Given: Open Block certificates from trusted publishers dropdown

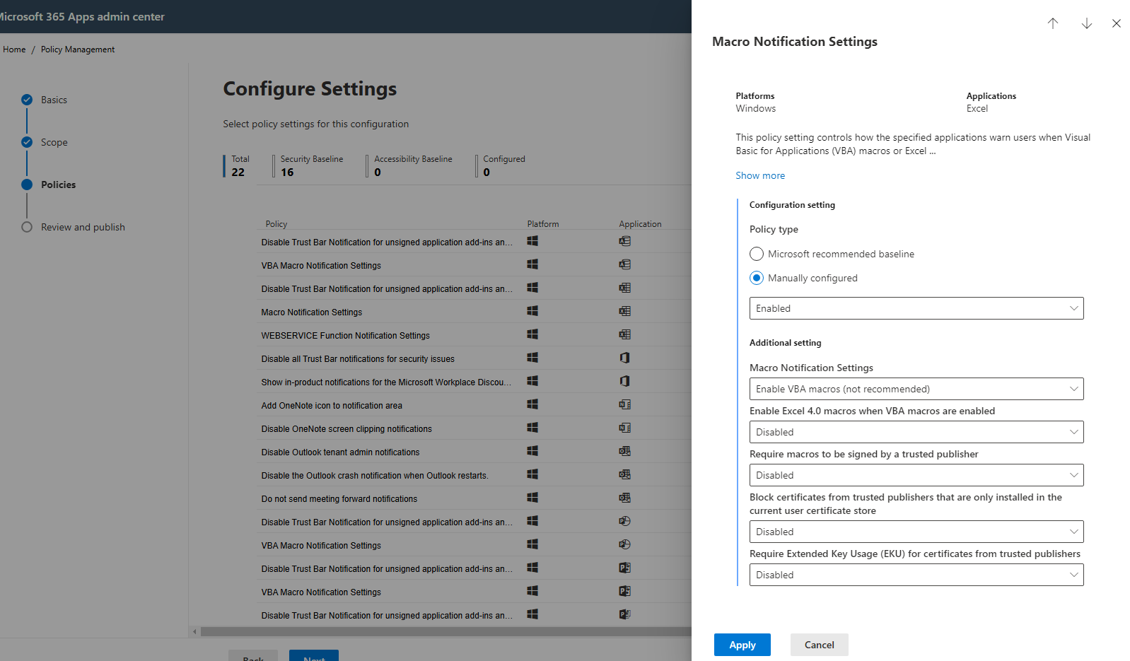Looking at the screenshot, I should coord(916,532).
